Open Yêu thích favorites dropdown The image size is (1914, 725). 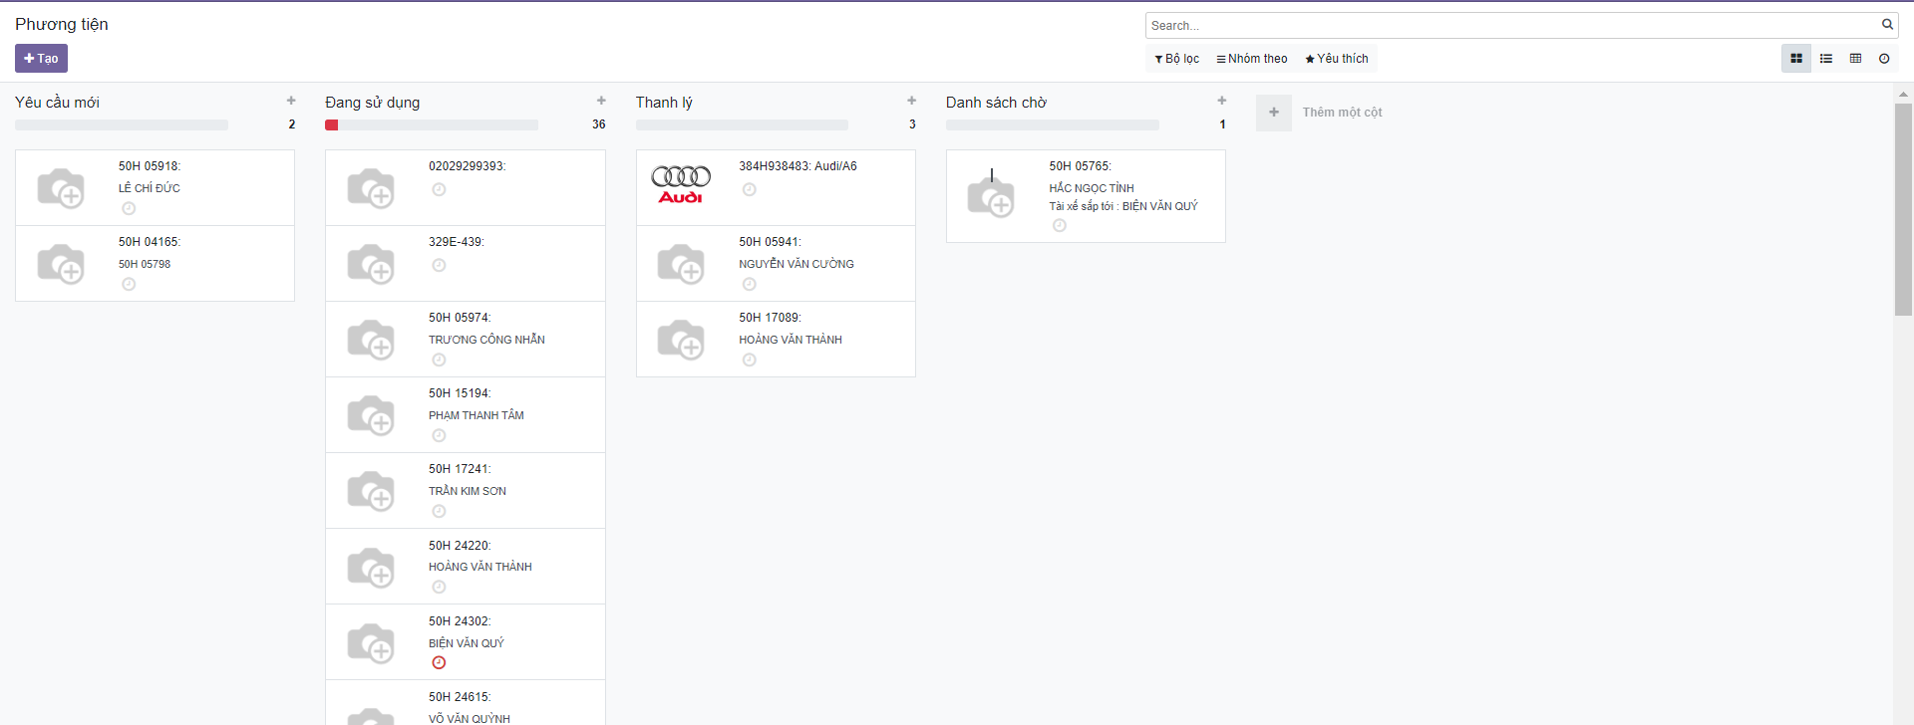click(x=1336, y=59)
